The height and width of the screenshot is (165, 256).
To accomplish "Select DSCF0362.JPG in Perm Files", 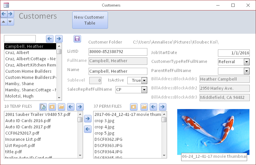I will coord(128,139).
